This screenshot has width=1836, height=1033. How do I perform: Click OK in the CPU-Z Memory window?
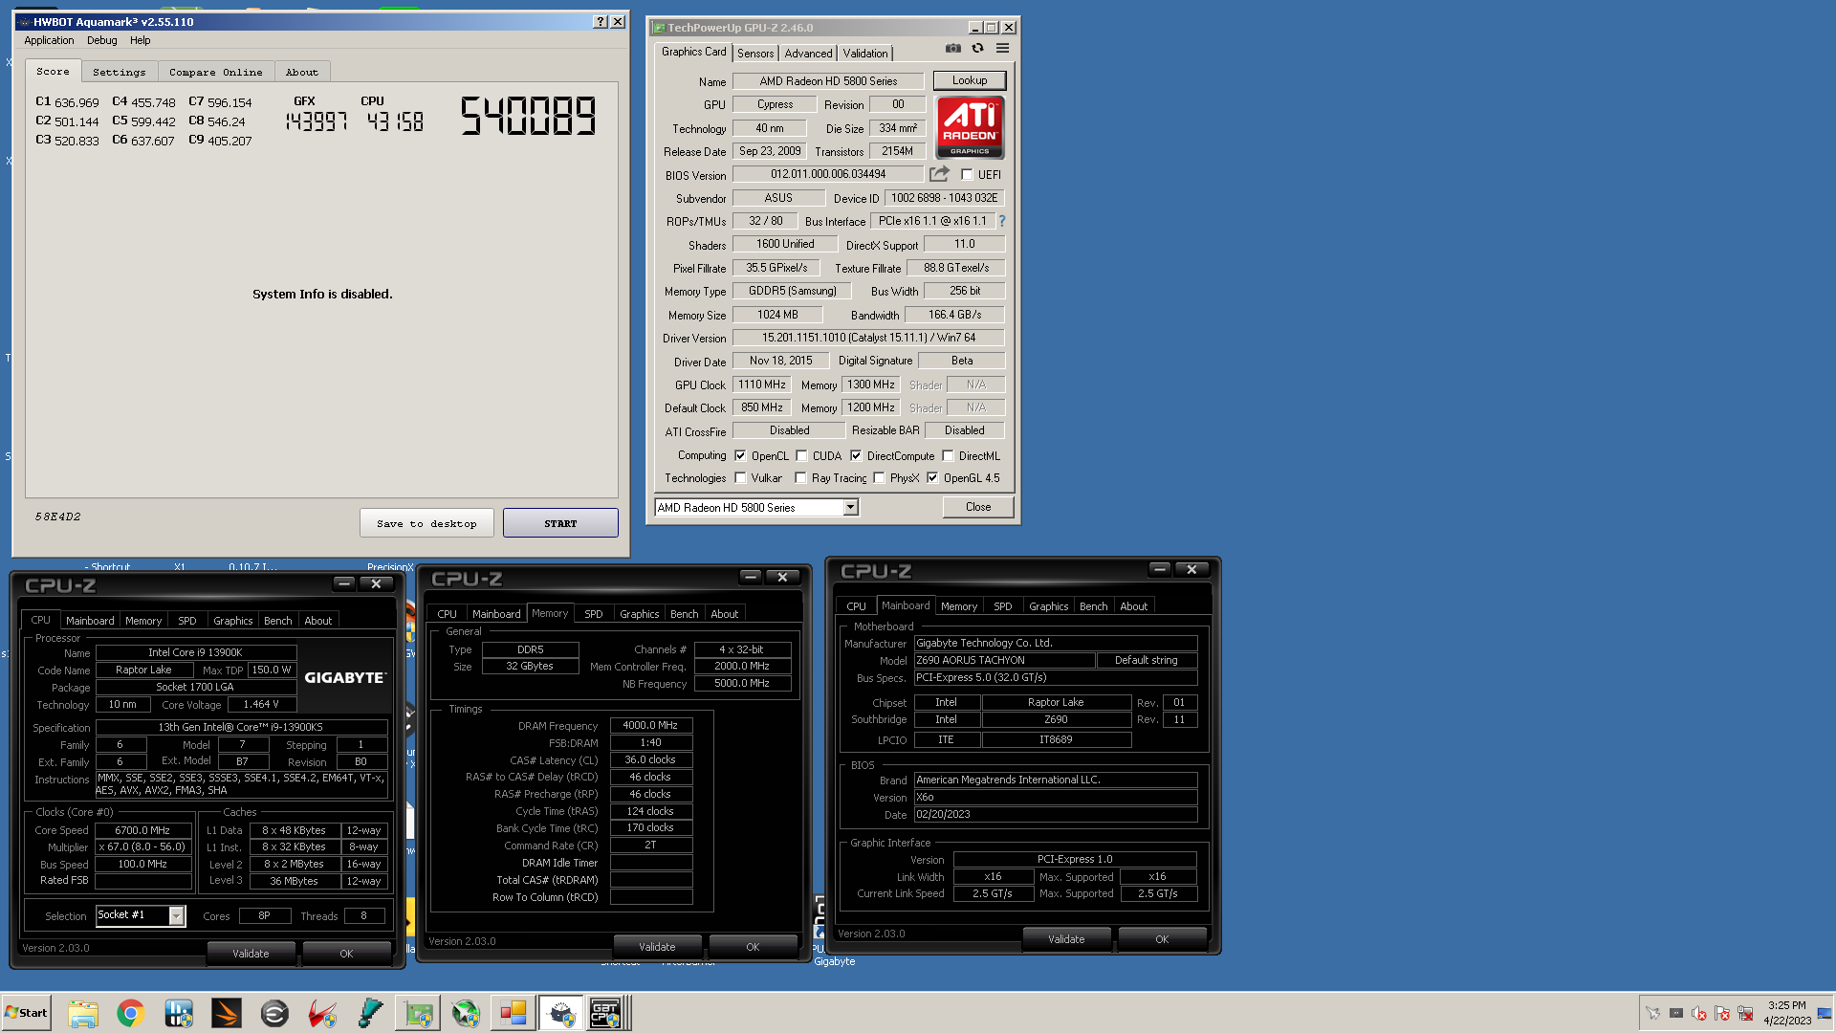click(x=753, y=947)
